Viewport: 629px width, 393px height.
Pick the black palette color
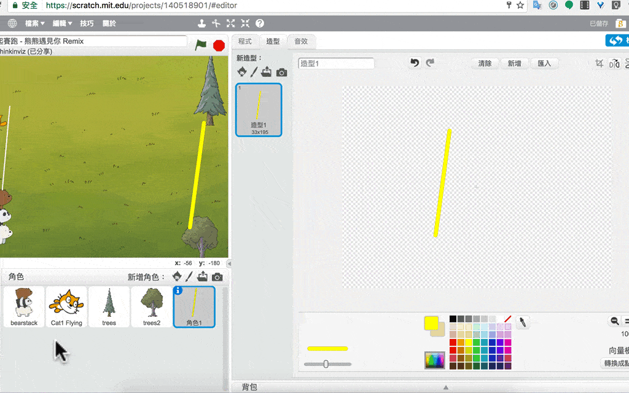point(453,319)
